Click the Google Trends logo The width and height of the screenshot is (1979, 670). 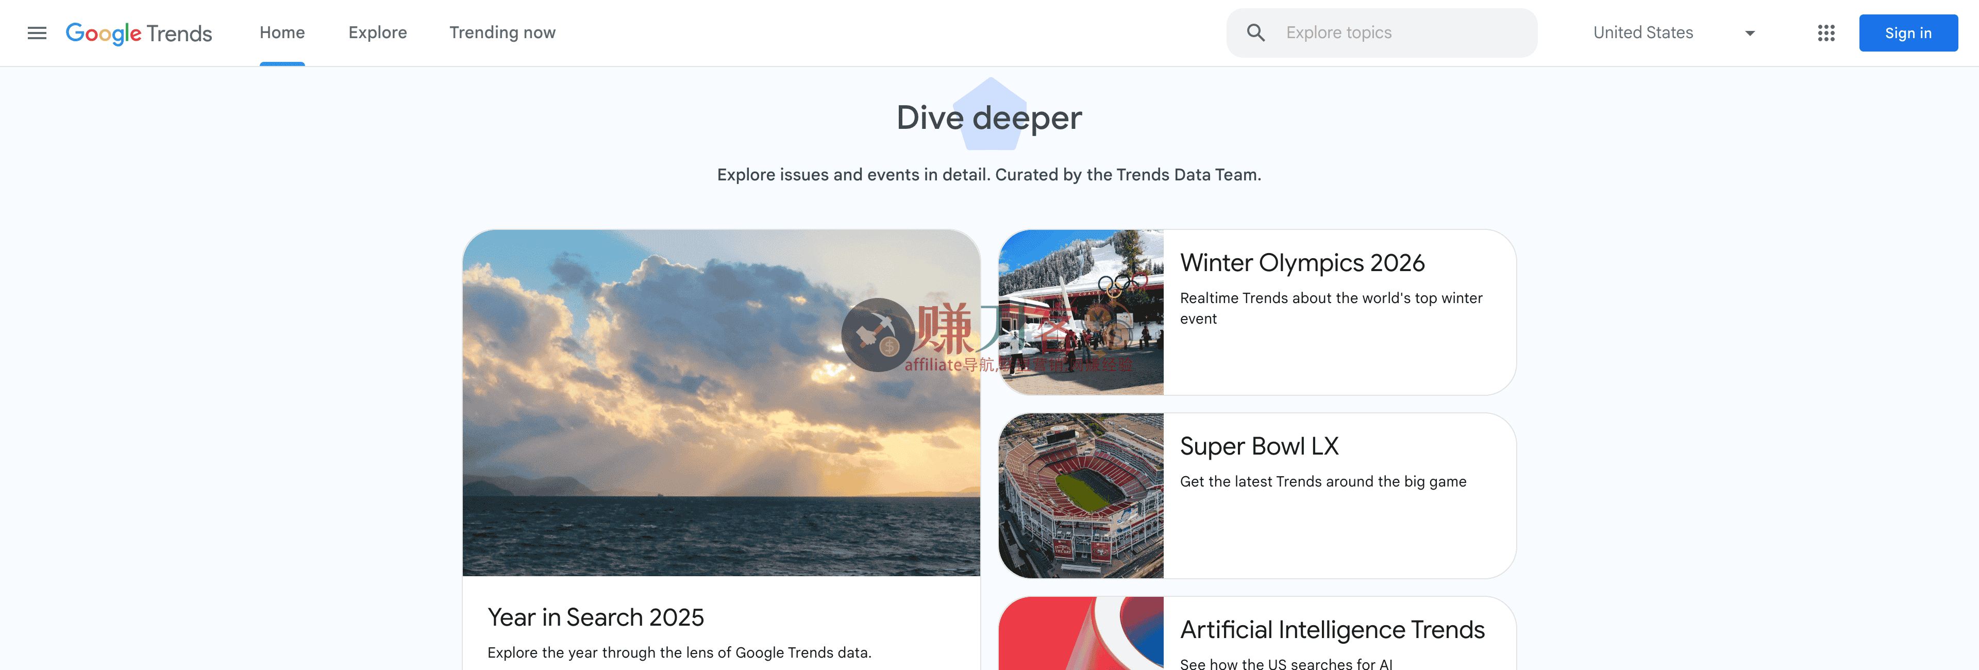pyautogui.click(x=139, y=33)
